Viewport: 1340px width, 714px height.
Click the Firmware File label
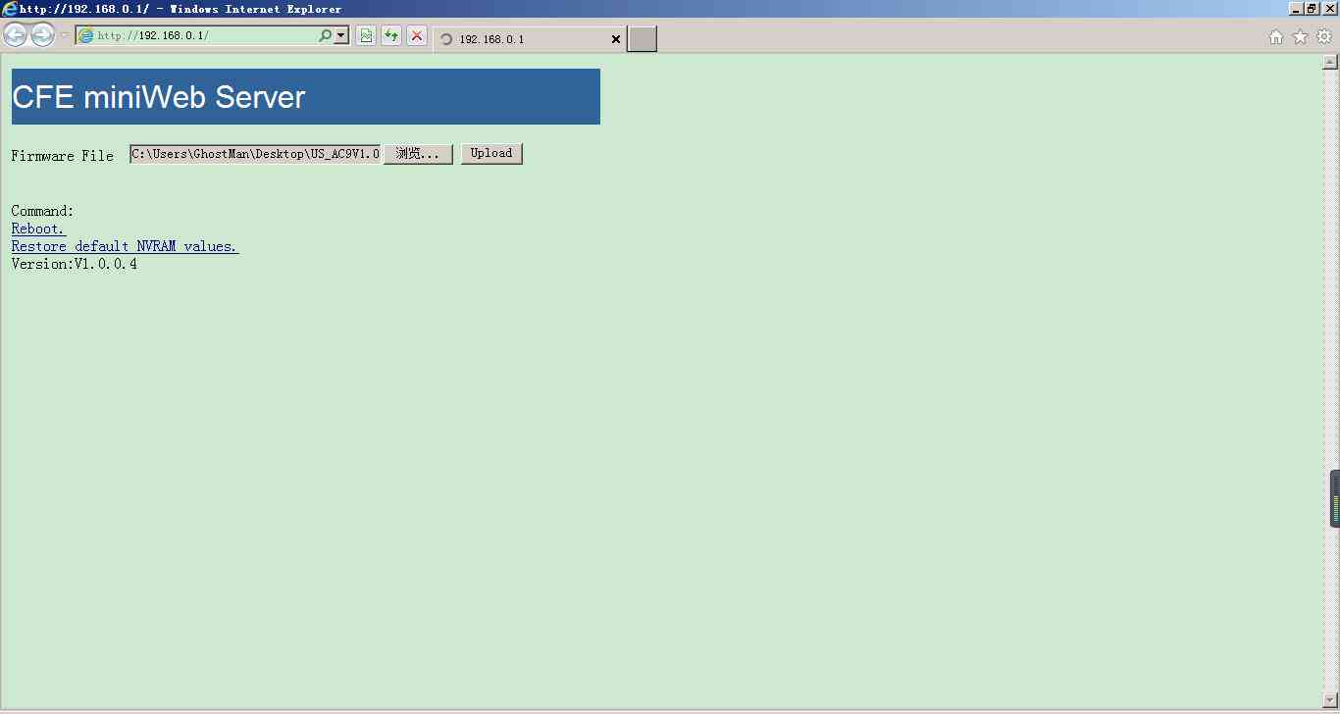click(x=63, y=156)
